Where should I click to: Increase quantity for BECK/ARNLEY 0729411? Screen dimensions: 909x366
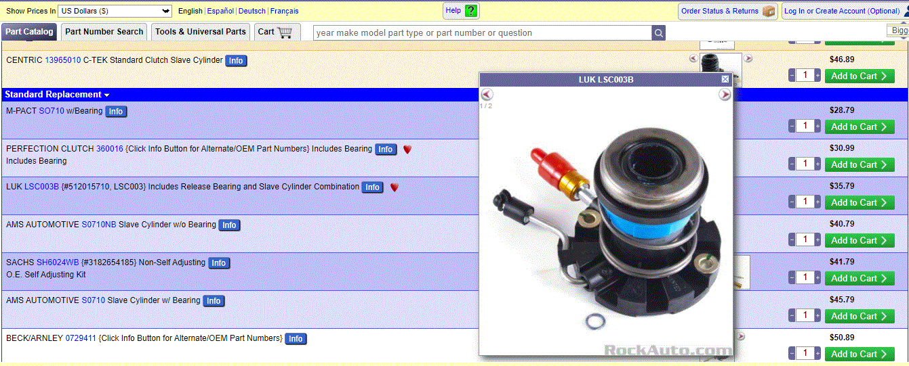pyautogui.click(x=817, y=353)
